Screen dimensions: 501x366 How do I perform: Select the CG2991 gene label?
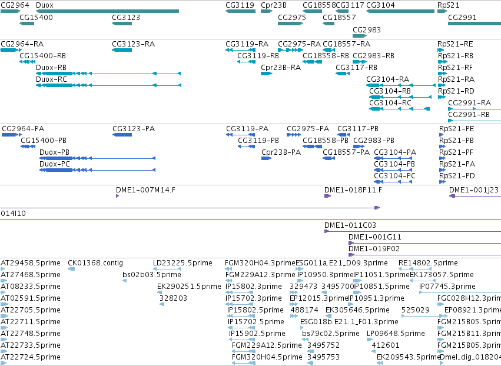tap(462, 18)
